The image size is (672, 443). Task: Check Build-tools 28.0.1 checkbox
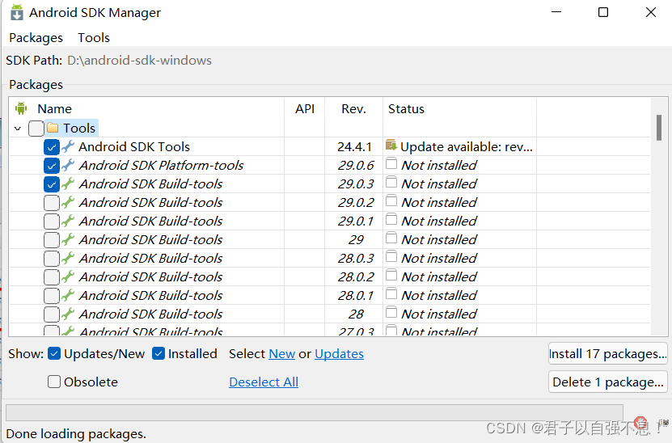[52, 296]
